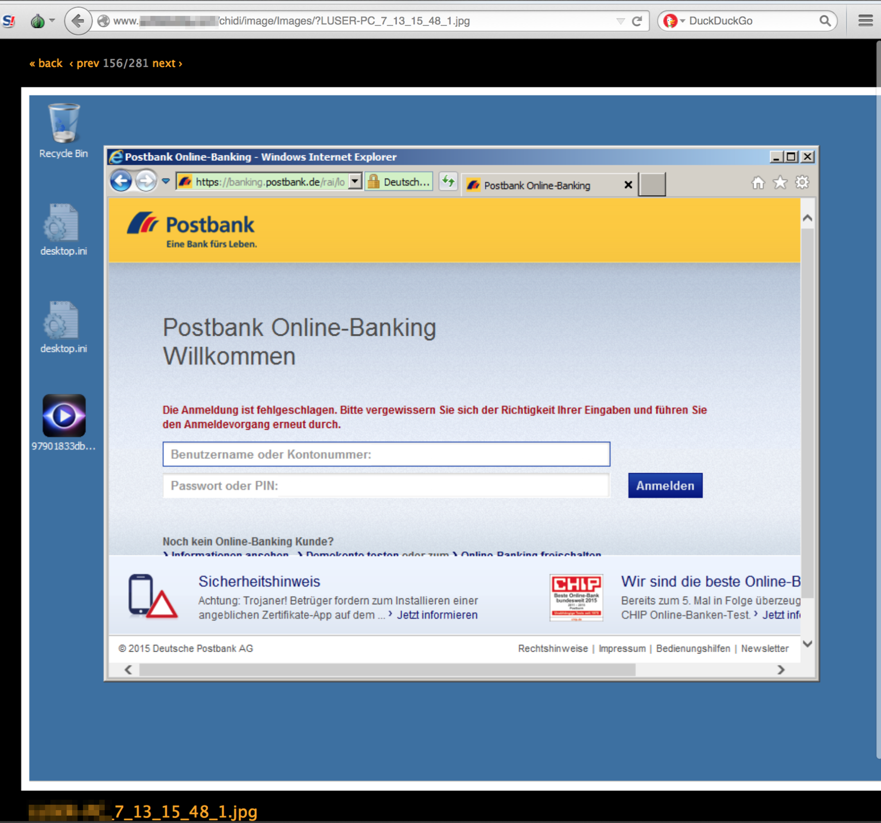This screenshot has height=823, width=881.
Task: Click the horizontal scrollbar thumb
Action: tap(387, 670)
